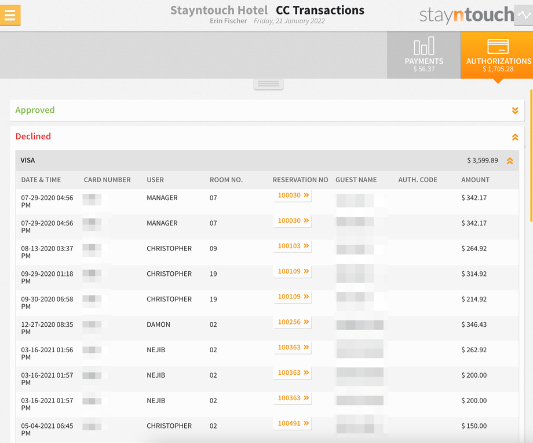Click the stayntouch logo
Screen dimensions: 533x443
point(466,15)
